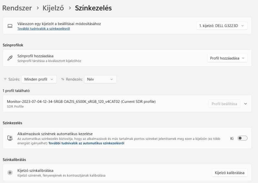Screen dimensions: 258x183
Task: Click the automatic color management icon
Action: pos(10,138)
